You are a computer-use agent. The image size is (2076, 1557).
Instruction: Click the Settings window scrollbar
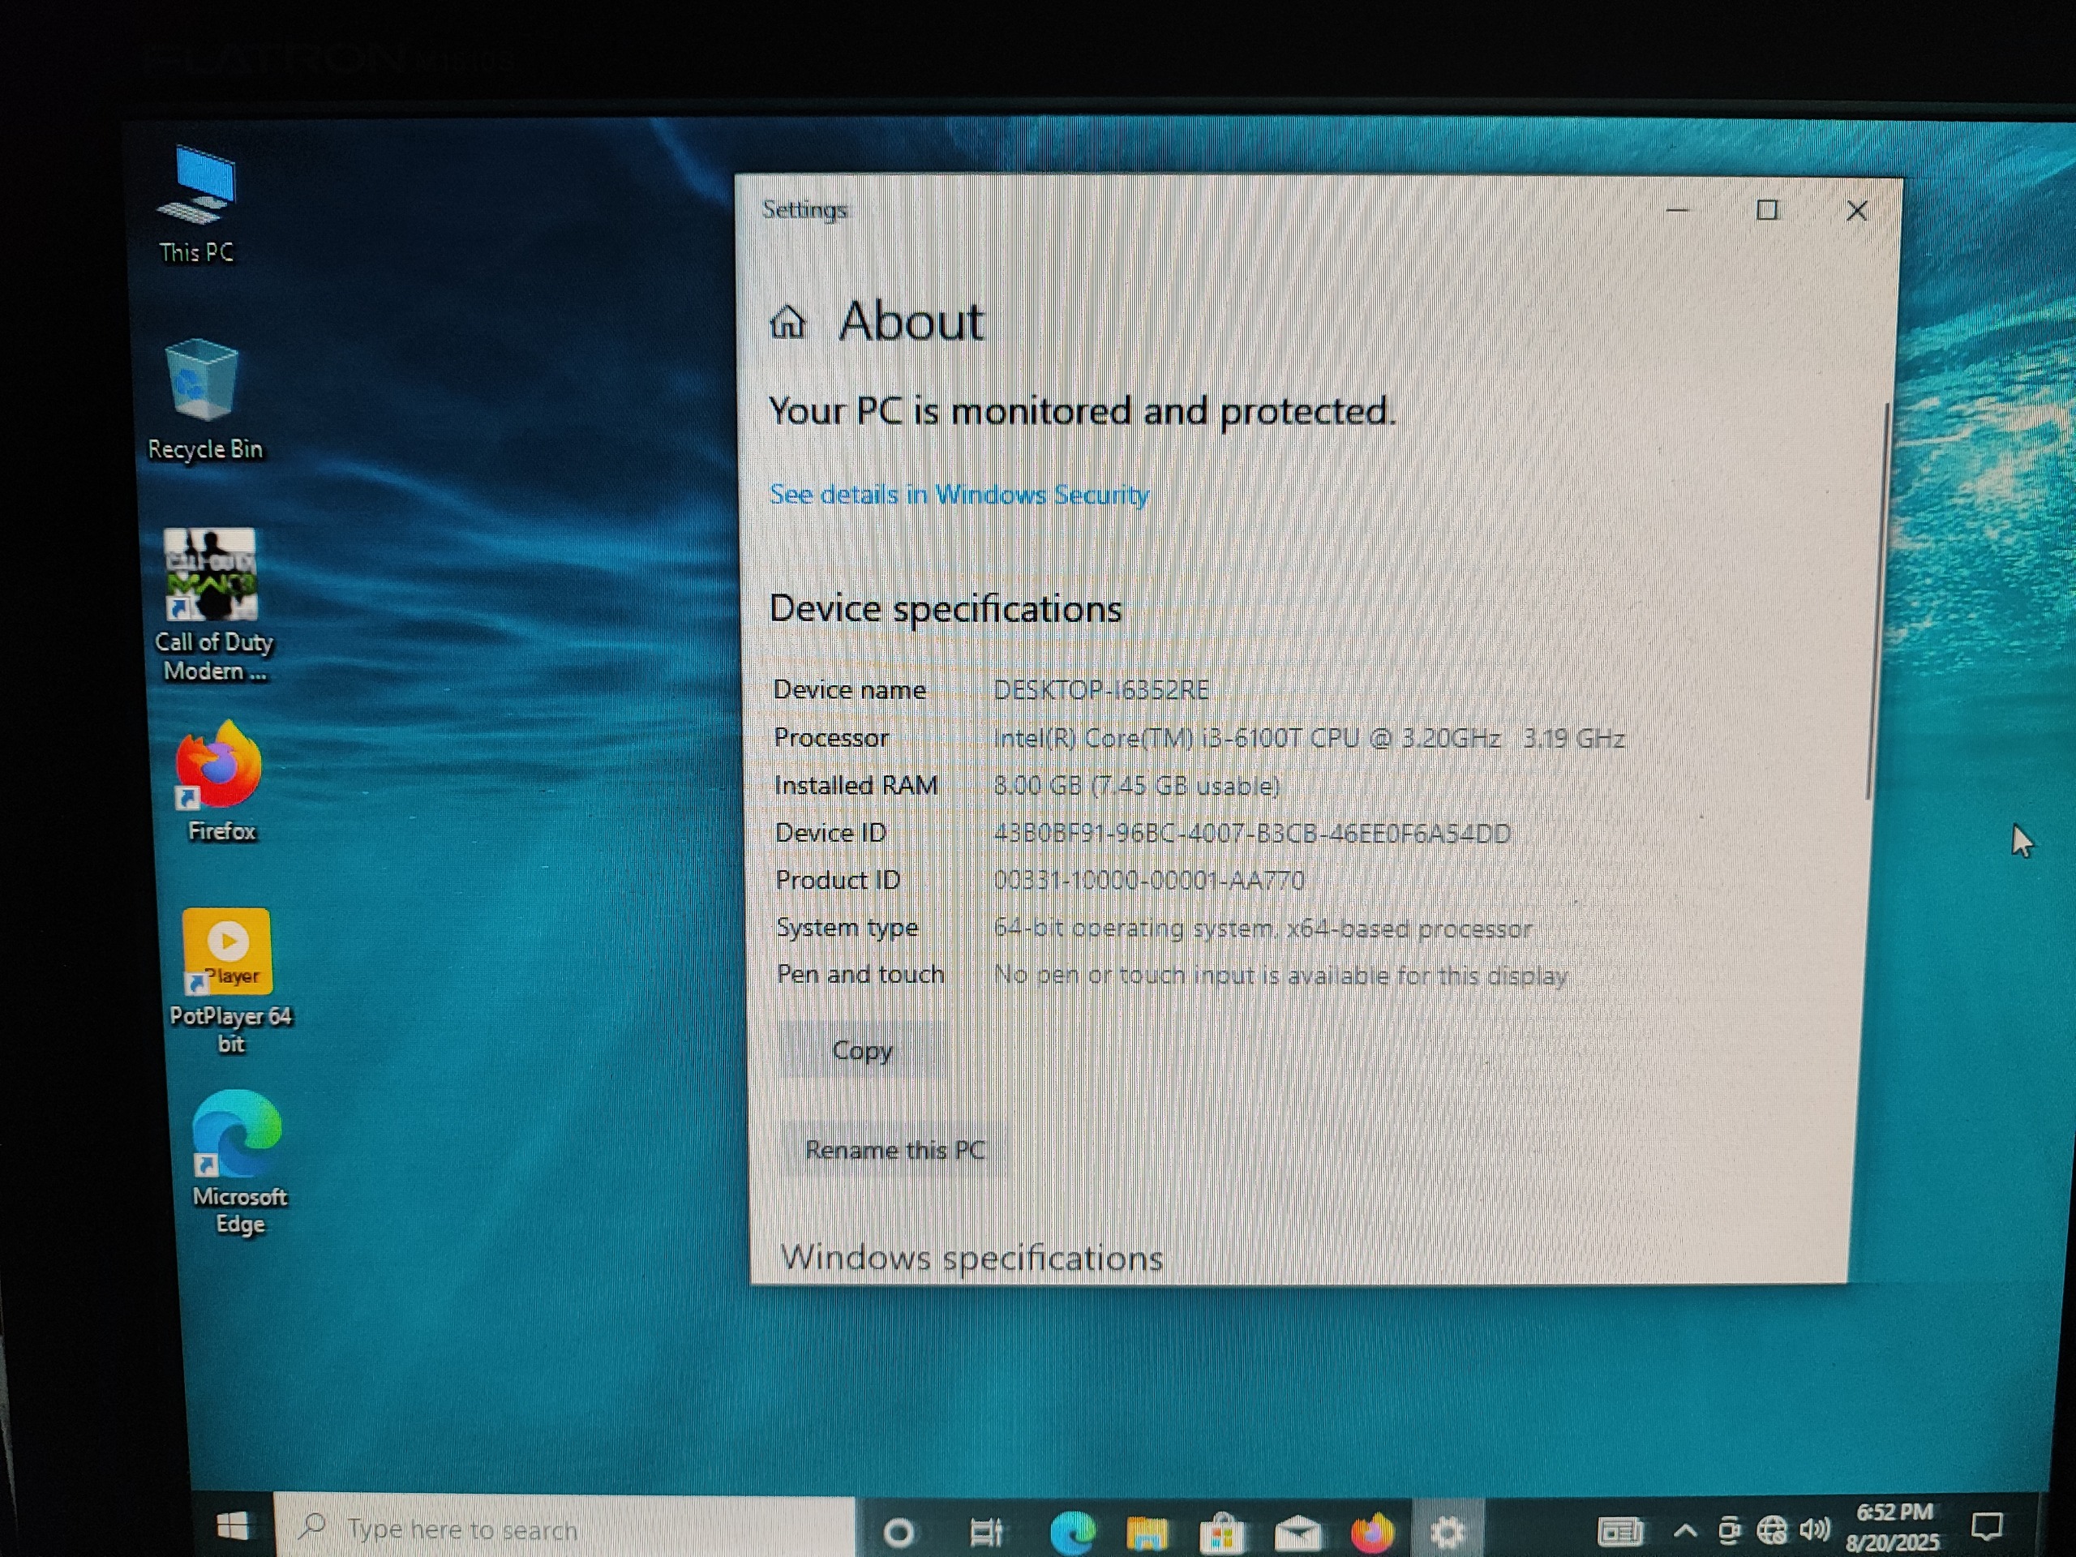click(1878, 601)
